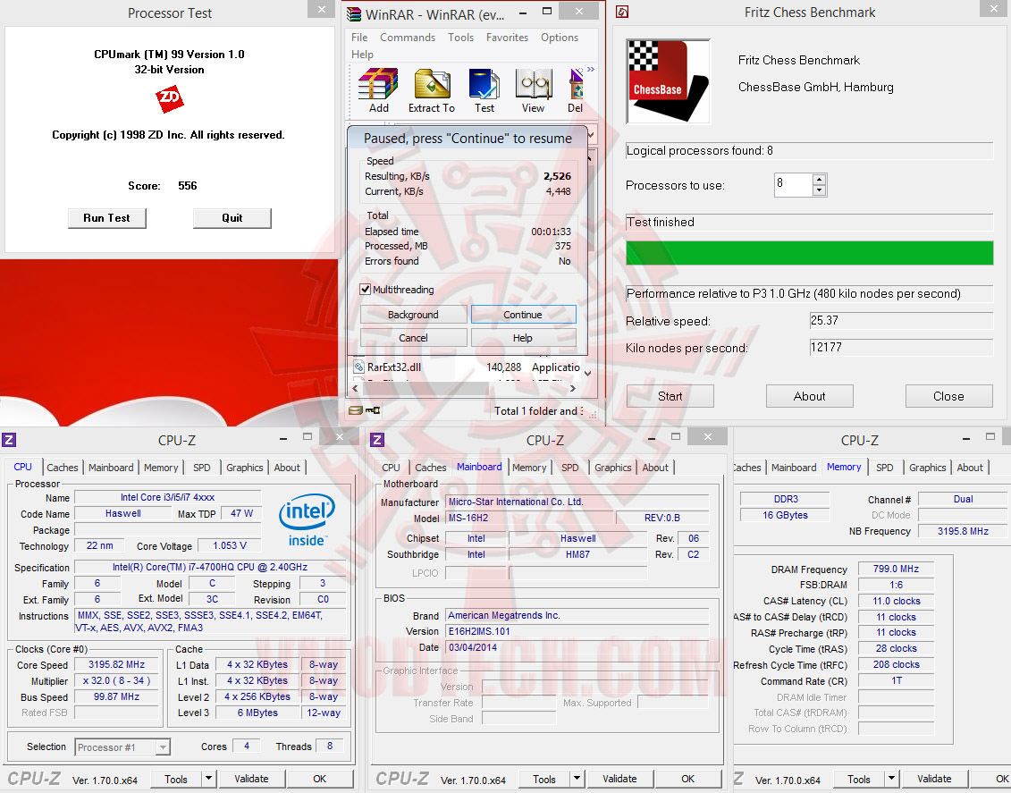Click Cancel in WinRAR benchmark dialog
The image size is (1011, 793).
[x=413, y=338]
